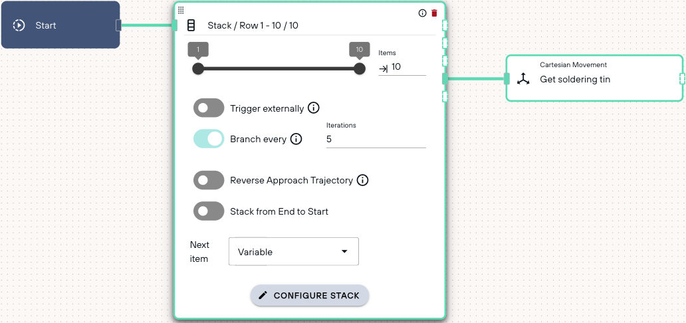Grab the dotted drag handle of the Stack node

coord(181,10)
